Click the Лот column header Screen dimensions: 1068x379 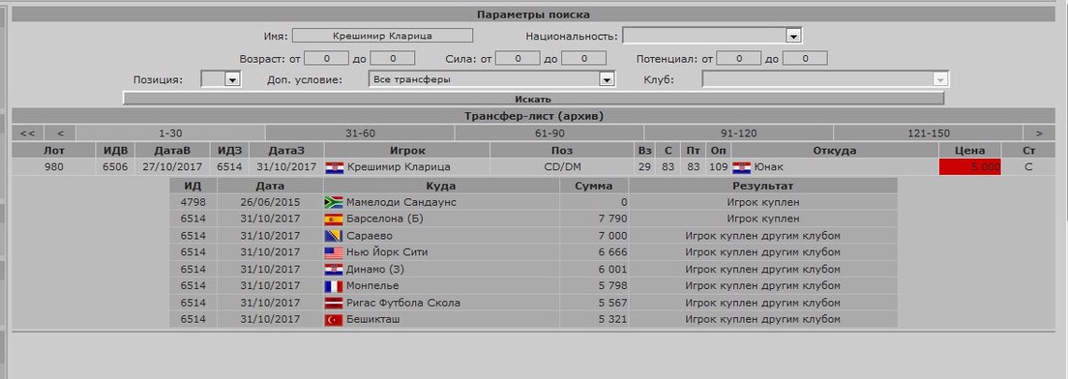[53, 151]
